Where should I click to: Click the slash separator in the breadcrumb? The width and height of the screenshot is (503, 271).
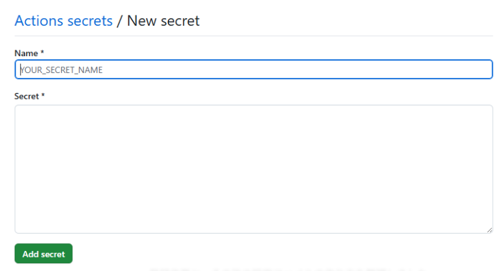click(x=119, y=21)
